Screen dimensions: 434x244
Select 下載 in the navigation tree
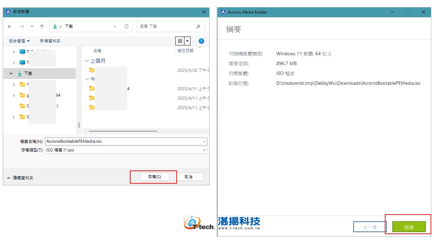[40, 73]
